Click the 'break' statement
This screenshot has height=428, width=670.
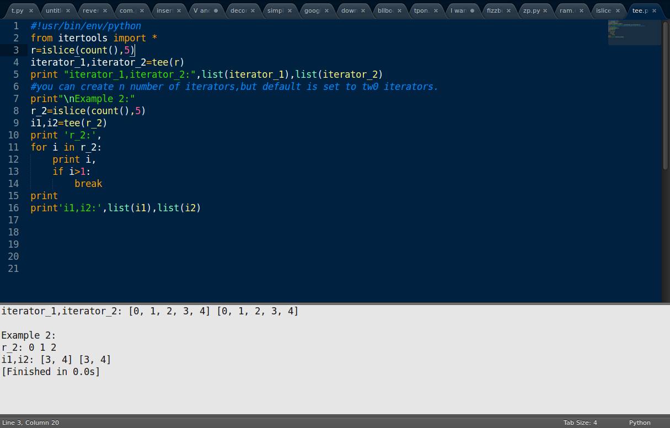click(88, 184)
